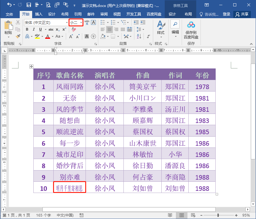Open Paragraph dialog launcher in 段落 group
This screenshot has height=219, width=256.
(x=150, y=44)
